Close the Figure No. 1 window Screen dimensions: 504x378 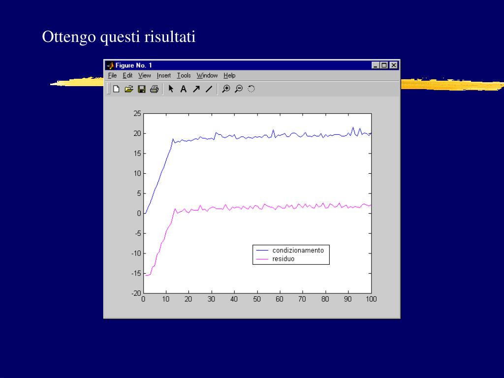(394, 65)
